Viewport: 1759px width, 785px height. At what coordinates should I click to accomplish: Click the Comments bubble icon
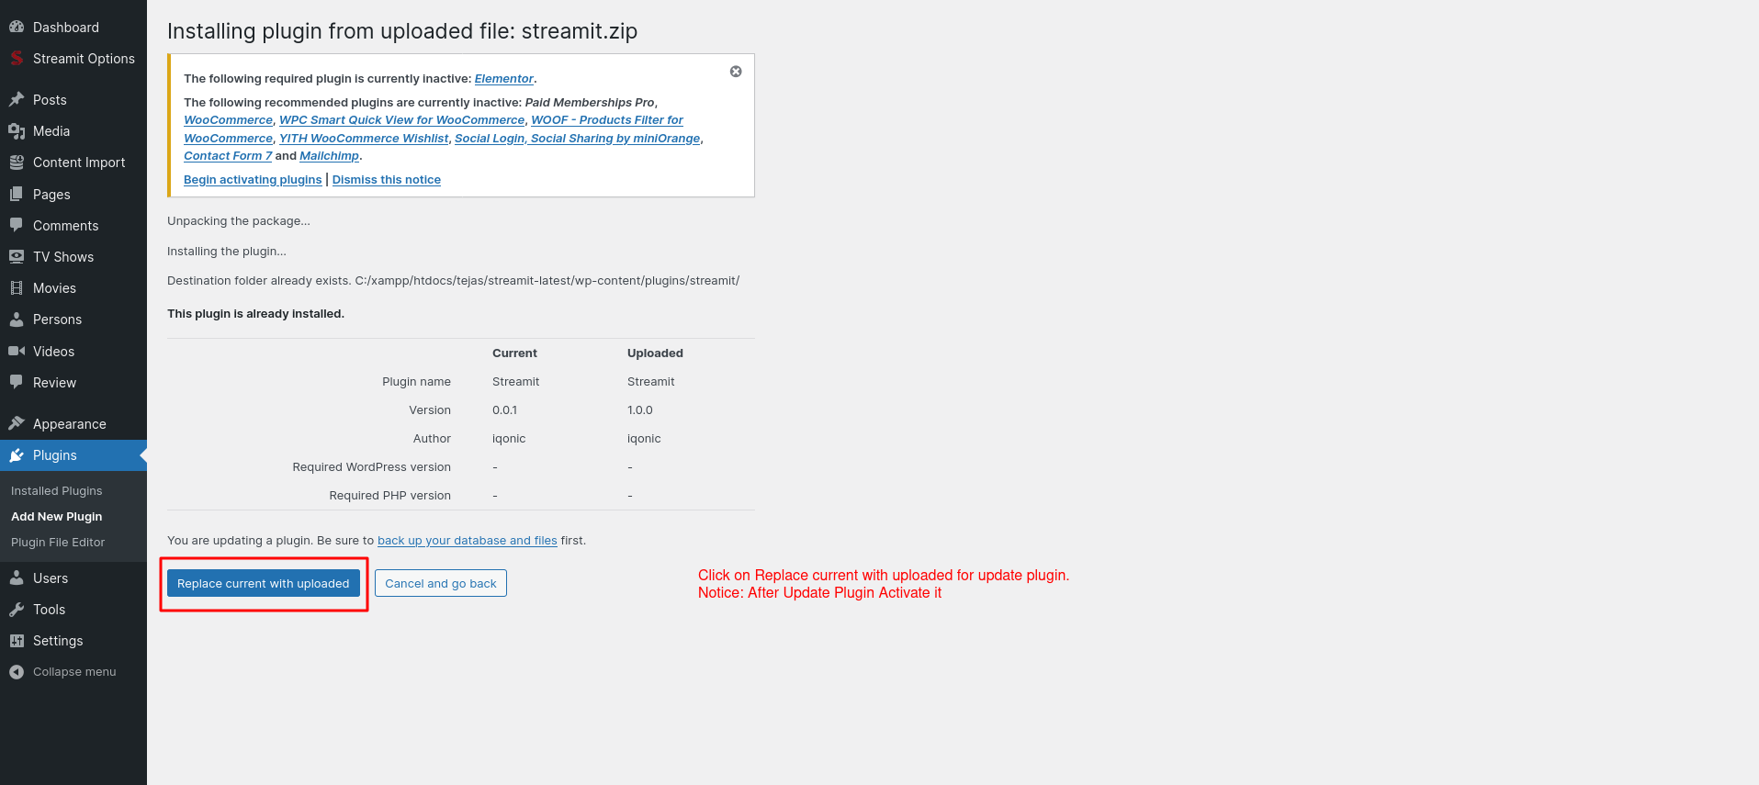(17, 226)
